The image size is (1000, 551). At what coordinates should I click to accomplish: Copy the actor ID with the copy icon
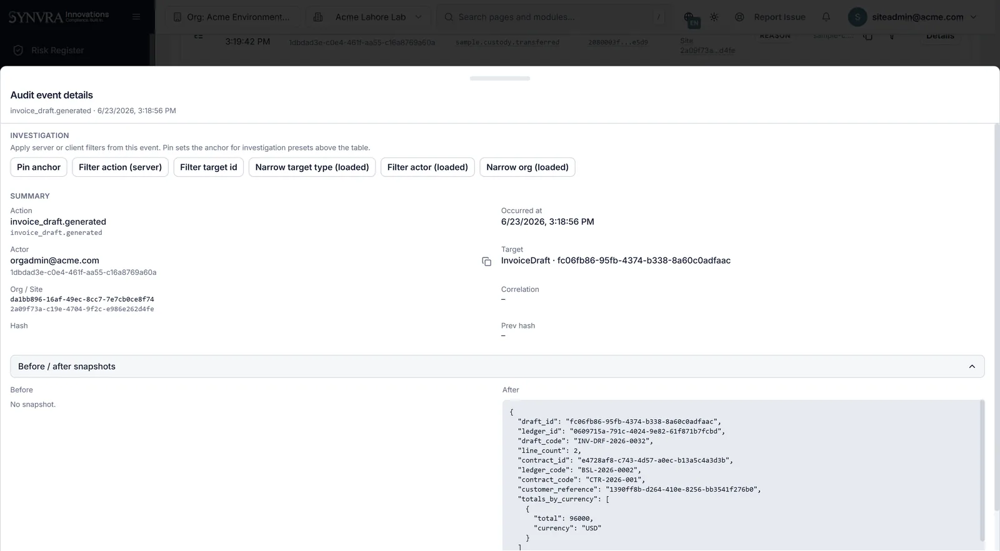tap(486, 262)
